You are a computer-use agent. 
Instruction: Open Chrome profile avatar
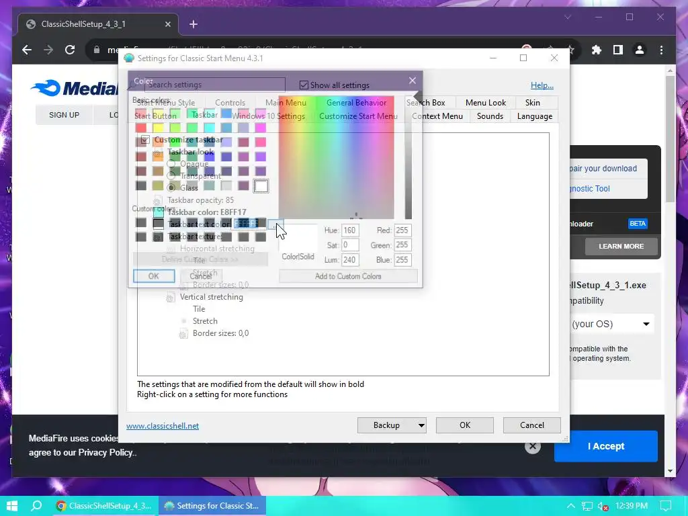640,50
